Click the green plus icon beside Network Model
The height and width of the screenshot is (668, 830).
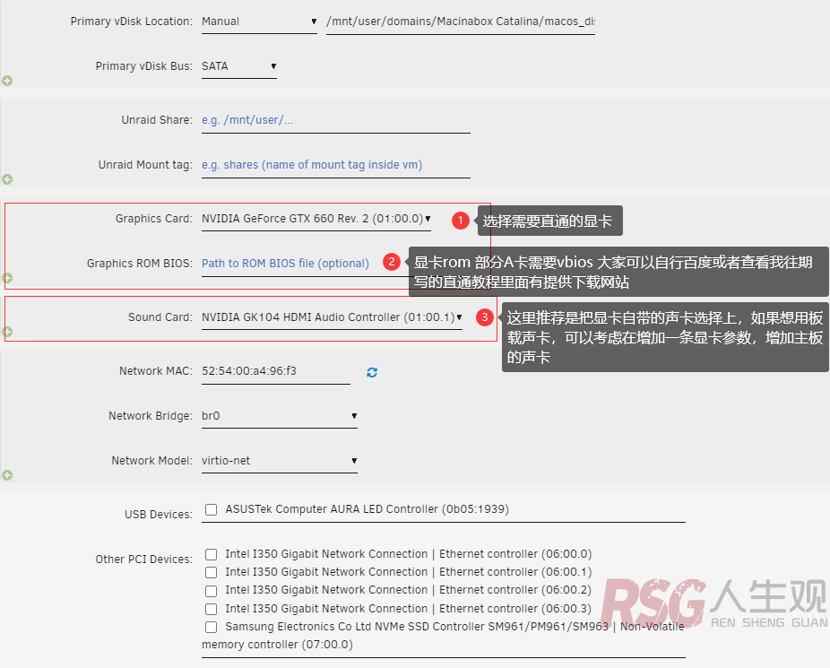click(x=7, y=475)
